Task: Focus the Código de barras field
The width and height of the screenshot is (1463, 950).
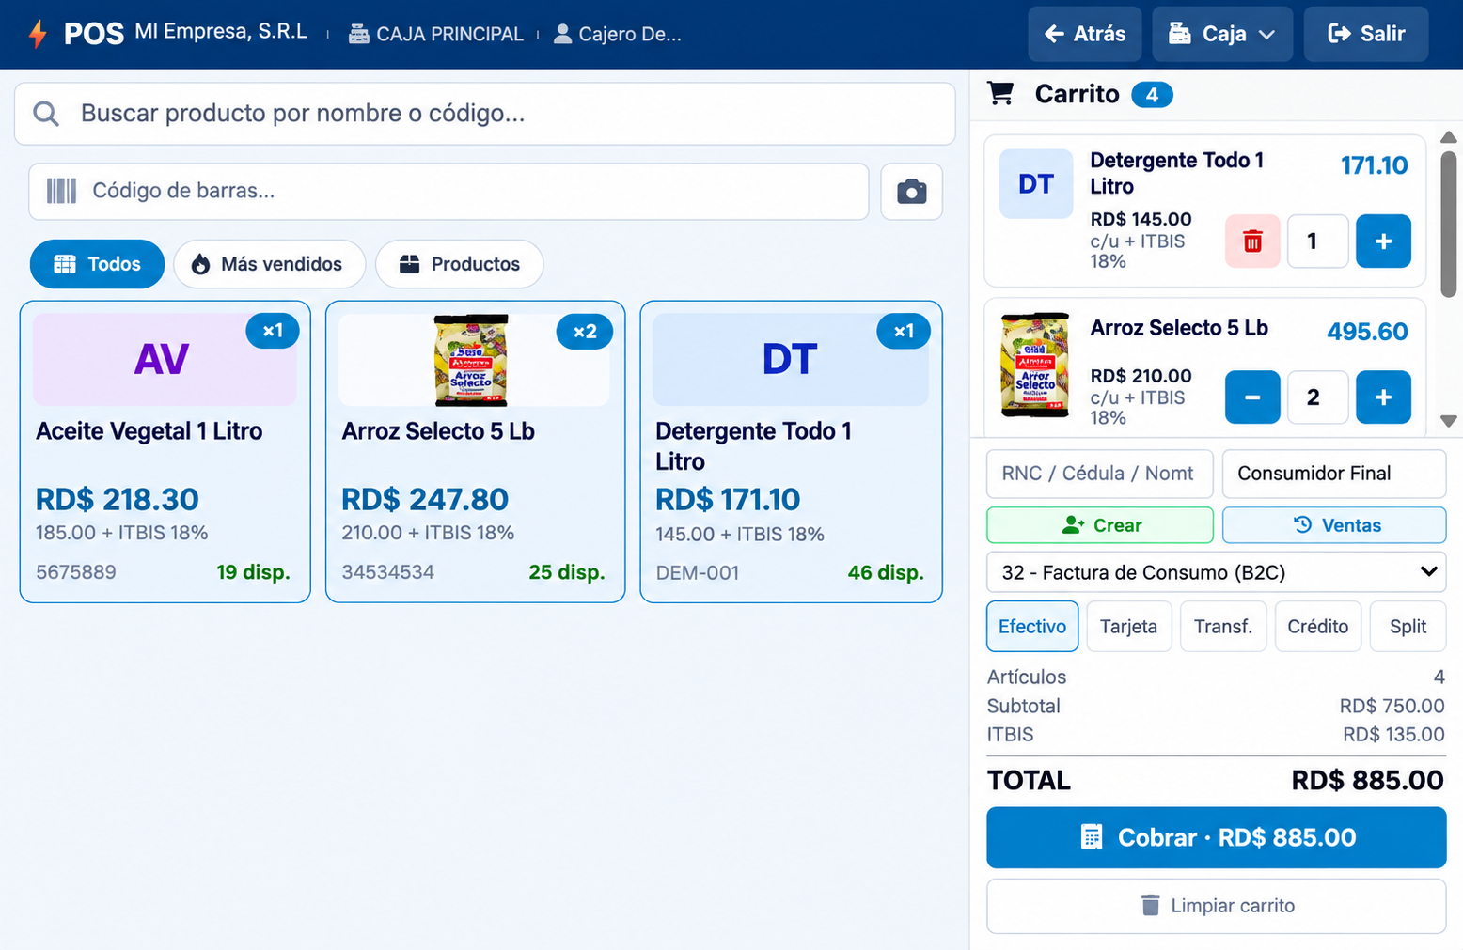Action: [448, 192]
